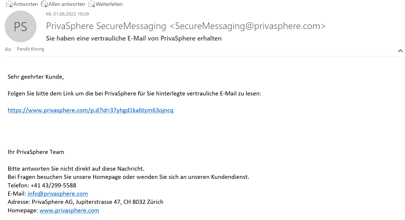
Task: Click the sender address SecureMessaging@privasphere.com
Action: pyautogui.click(x=248, y=26)
